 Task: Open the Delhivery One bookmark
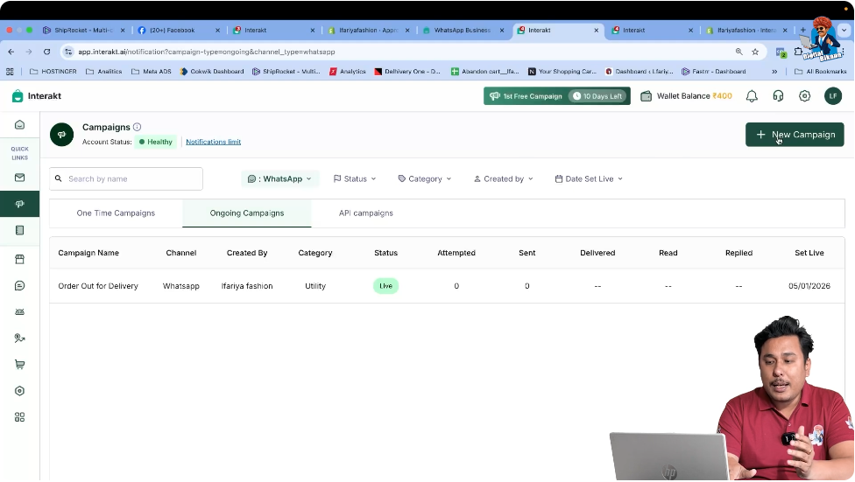(x=407, y=72)
